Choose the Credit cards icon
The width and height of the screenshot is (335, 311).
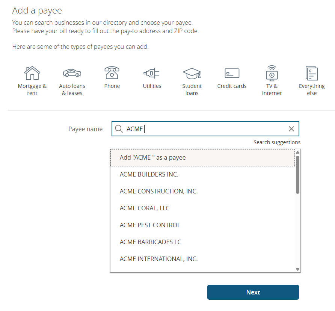232,73
